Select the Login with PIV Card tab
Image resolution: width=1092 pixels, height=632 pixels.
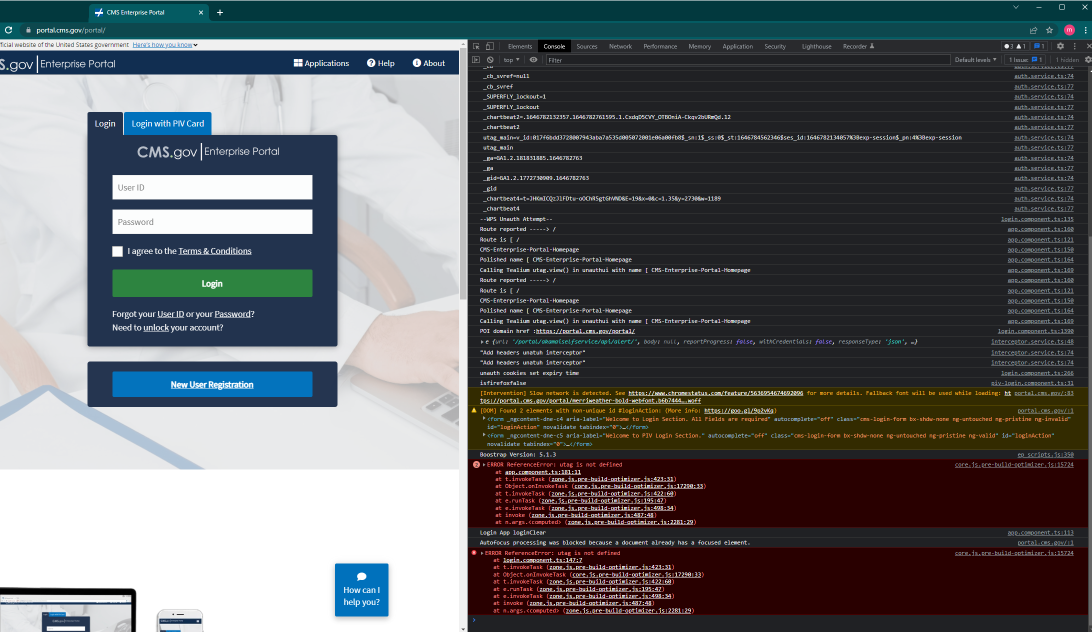[x=167, y=123]
